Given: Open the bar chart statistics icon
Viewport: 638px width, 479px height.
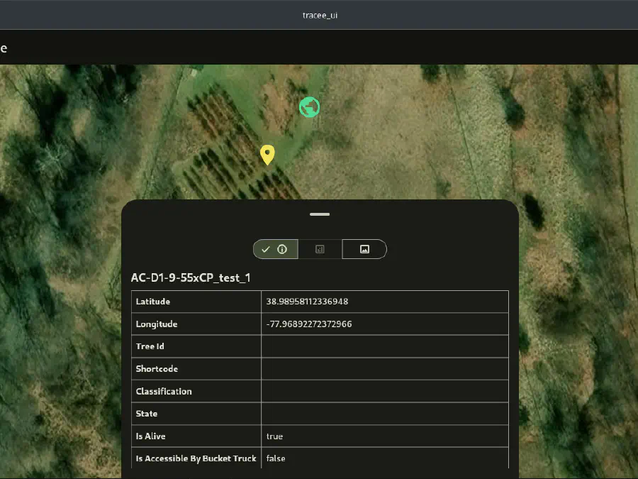Looking at the screenshot, I should (x=320, y=249).
